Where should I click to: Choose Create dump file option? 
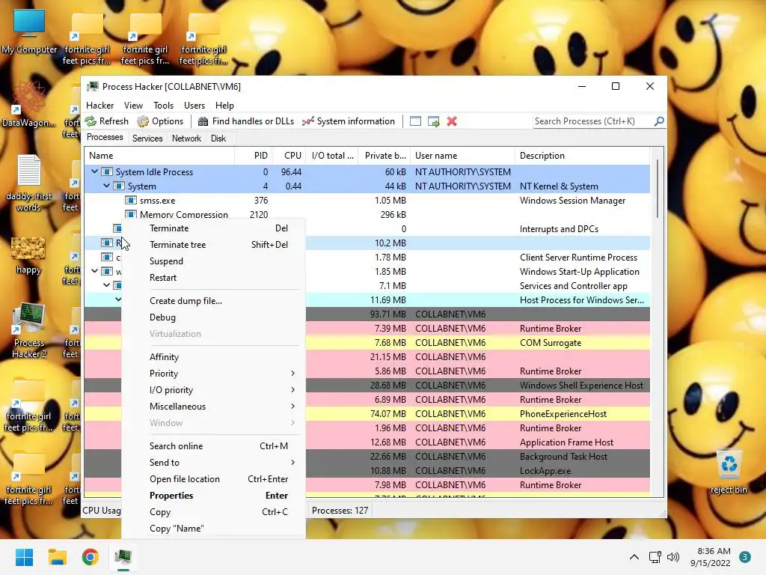tap(214, 301)
